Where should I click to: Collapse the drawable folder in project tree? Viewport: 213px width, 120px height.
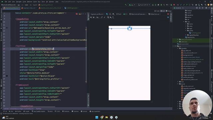(x=178, y=48)
